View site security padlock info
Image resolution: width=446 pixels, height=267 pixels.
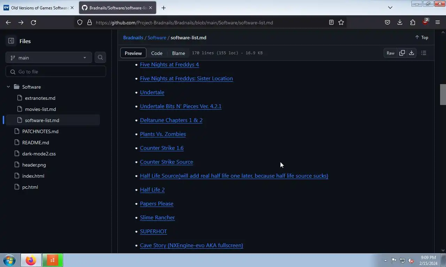point(90,22)
